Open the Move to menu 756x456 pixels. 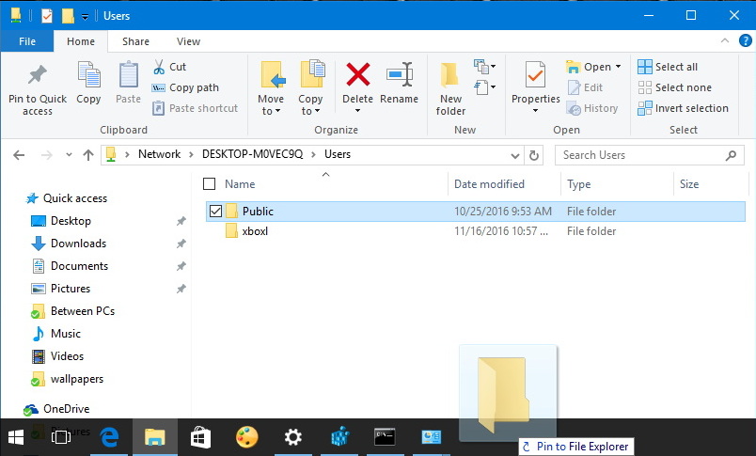271,89
